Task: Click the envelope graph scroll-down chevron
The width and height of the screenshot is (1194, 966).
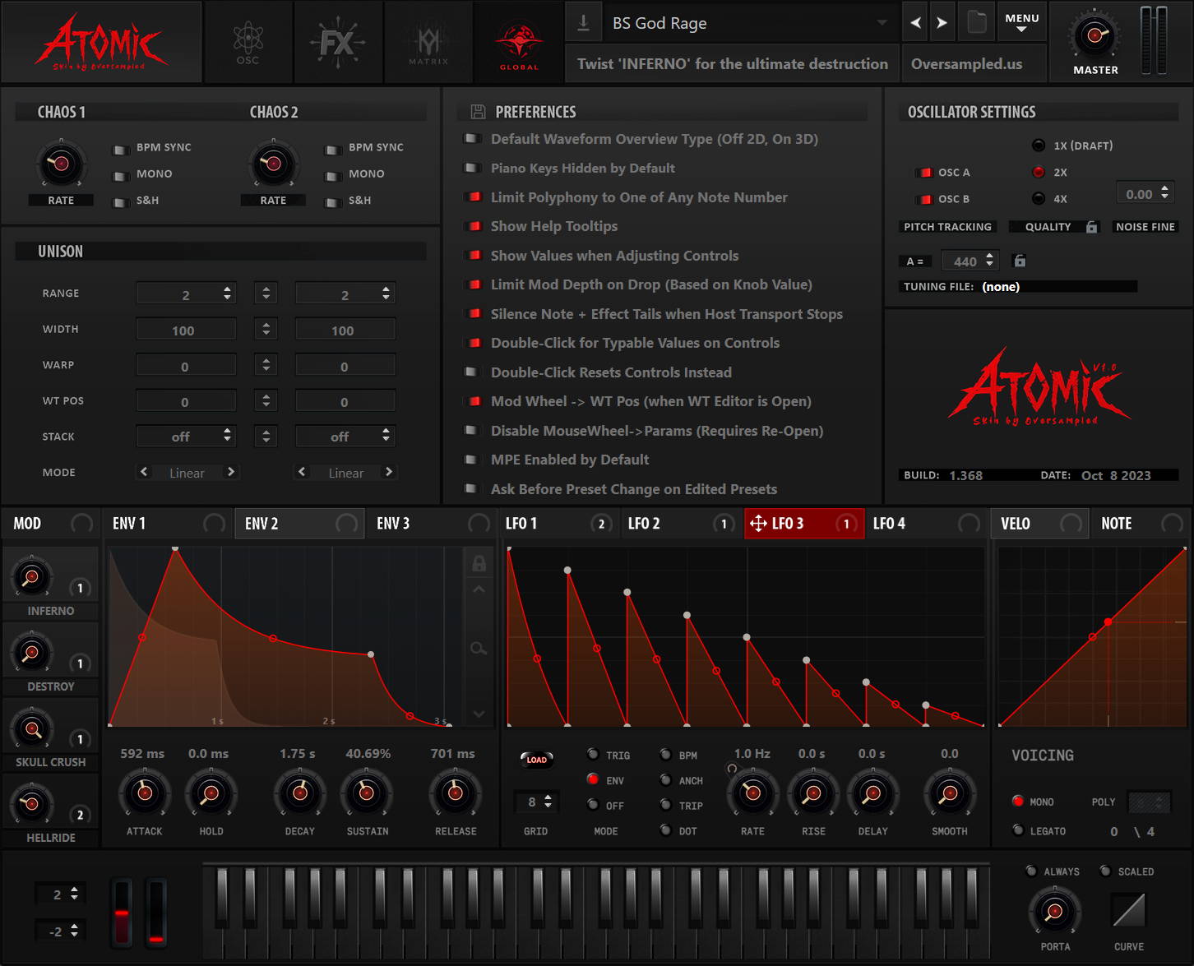Action: 479,714
